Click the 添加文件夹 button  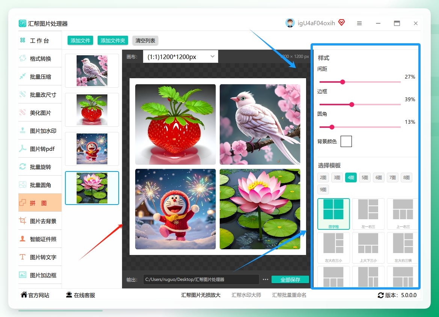[x=113, y=40]
